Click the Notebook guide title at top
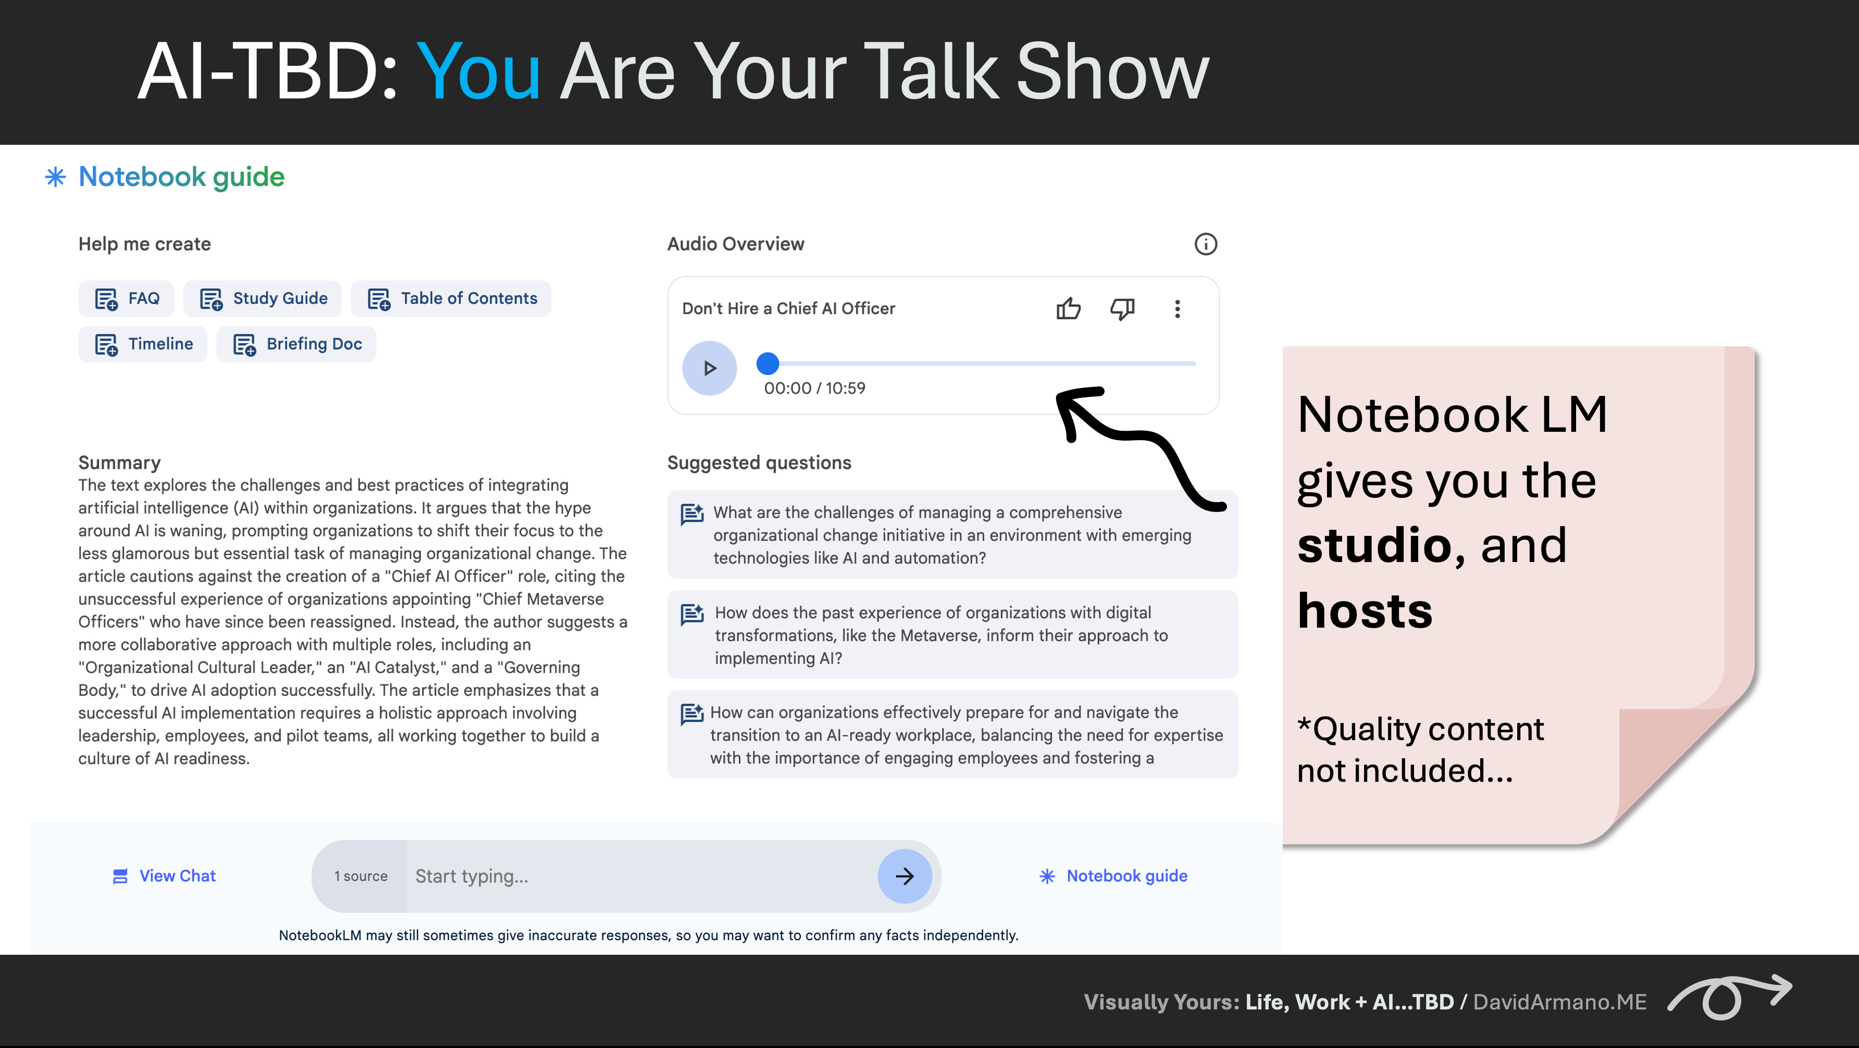This screenshot has width=1859, height=1048. tap(181, 177)
